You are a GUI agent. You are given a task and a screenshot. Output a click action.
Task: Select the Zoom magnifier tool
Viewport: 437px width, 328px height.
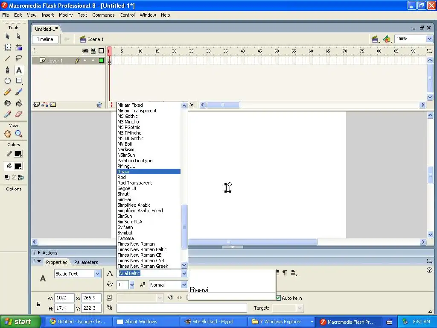19,134
